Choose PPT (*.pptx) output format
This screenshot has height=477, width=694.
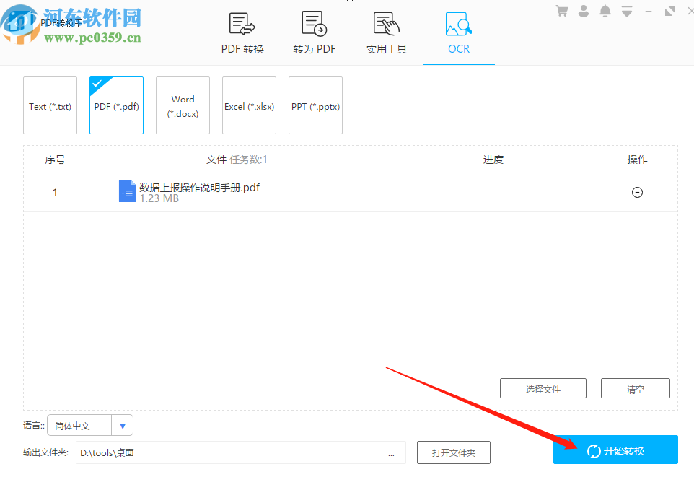tap(315, 105)
